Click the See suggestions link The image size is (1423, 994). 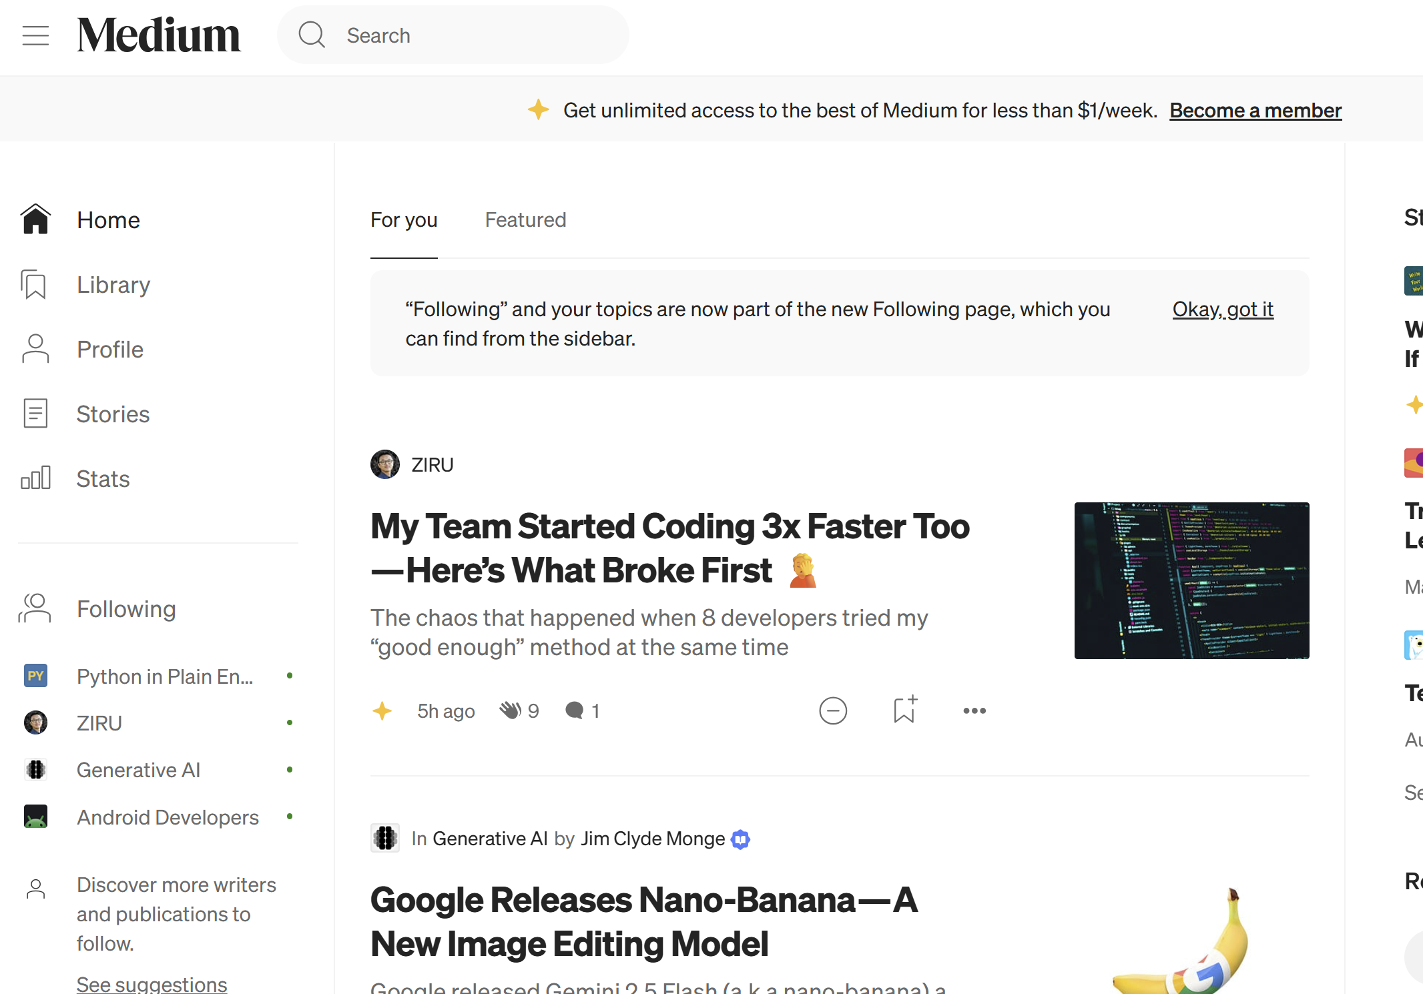pyautogui.click(x=152, y=983)
